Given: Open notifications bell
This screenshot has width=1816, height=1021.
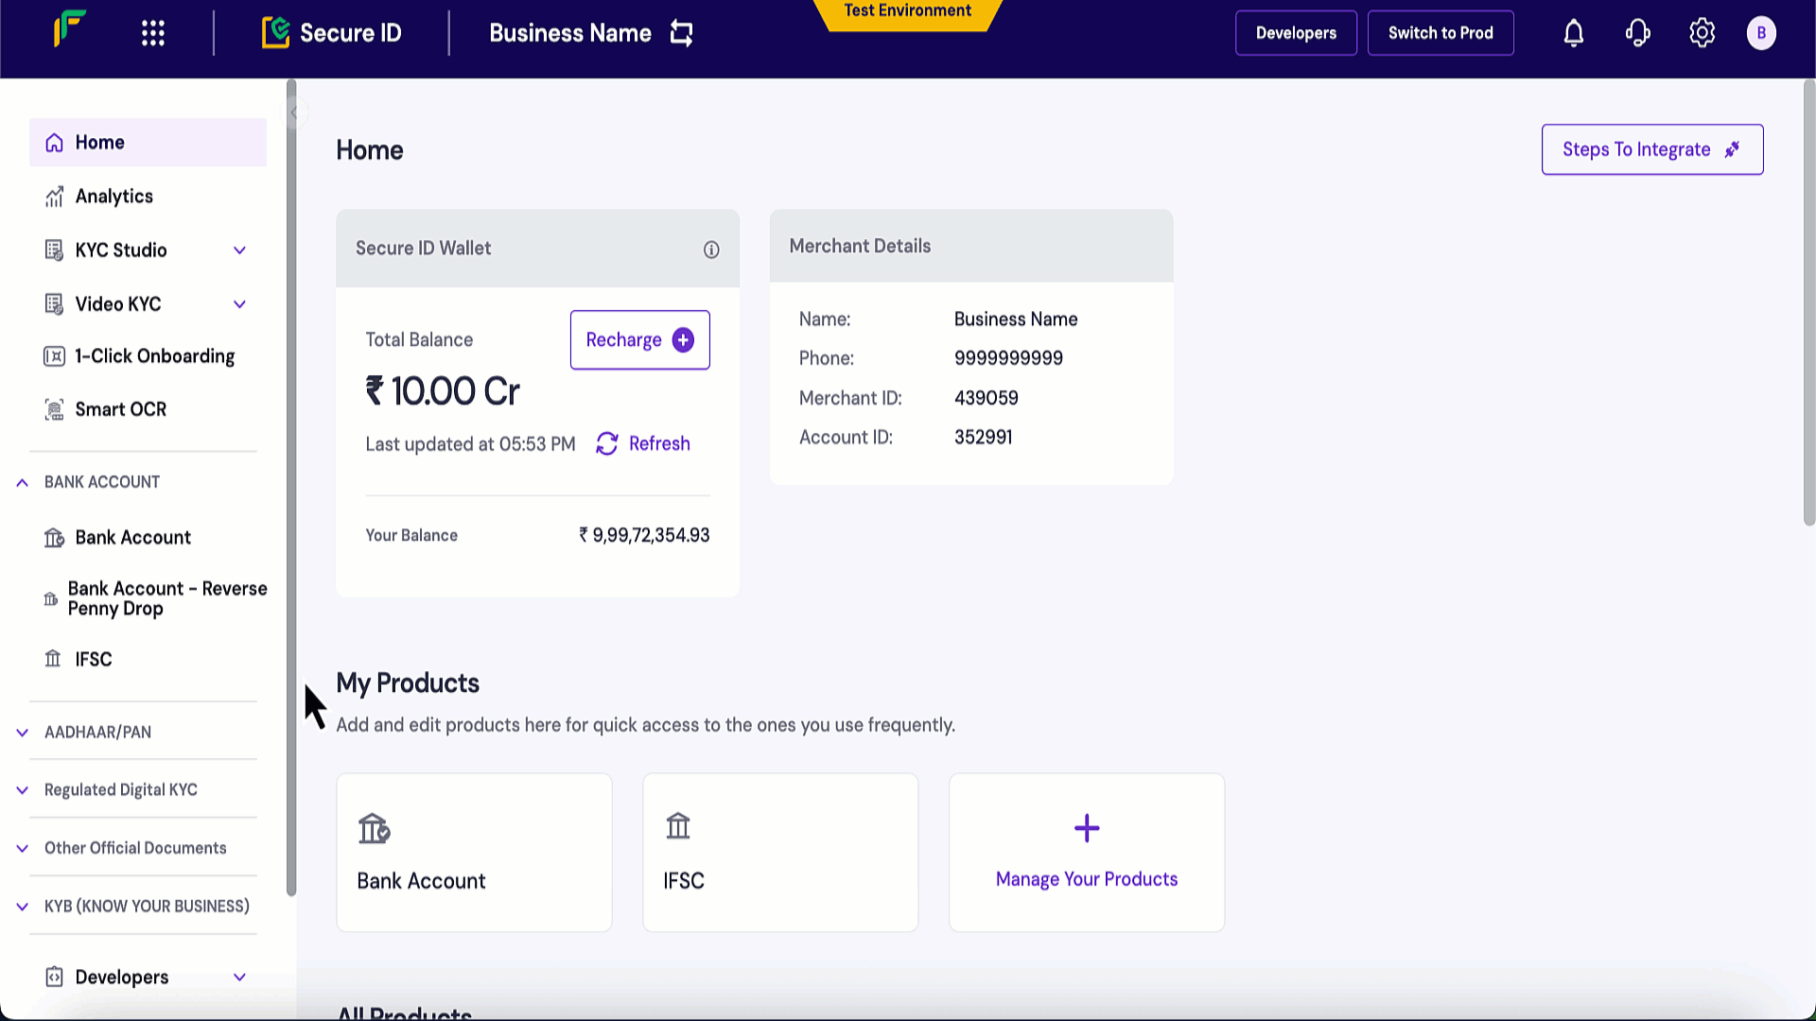Looking at the screenshot, I should (x=1573, y=32).
